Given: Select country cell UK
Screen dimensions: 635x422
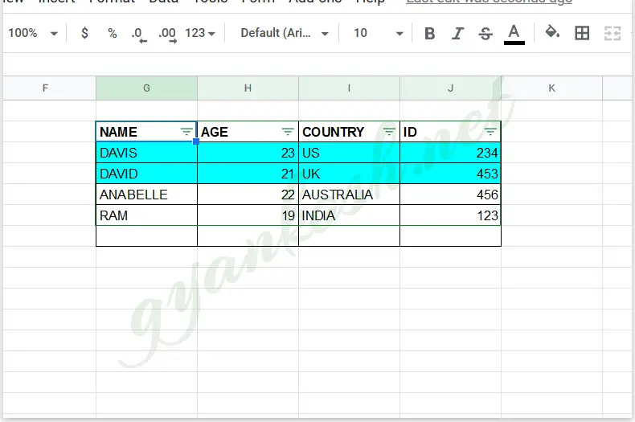Looking at the screenshot, I should coord(349,174).
